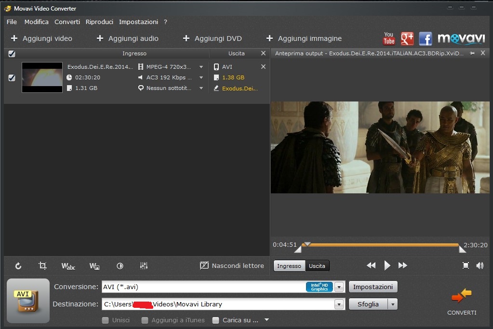Enable the Aggiungi a iTunes checkbox
The height and width of the screenshot is (329, 493).
click(x=145, y=320)
